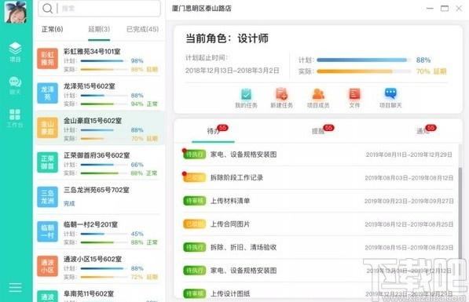469x302 pixels.
Task: Select the 通知 notifications tab
Action: coord(423,131)
